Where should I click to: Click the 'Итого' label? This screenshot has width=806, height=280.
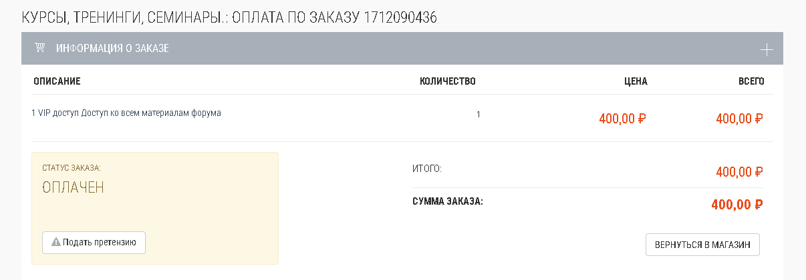[427, 169]
